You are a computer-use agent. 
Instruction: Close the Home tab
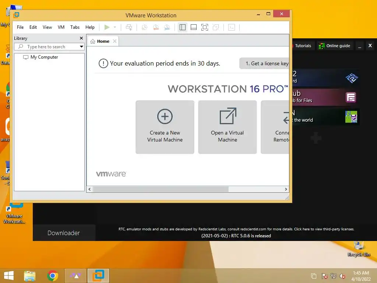tap(115, 41)
